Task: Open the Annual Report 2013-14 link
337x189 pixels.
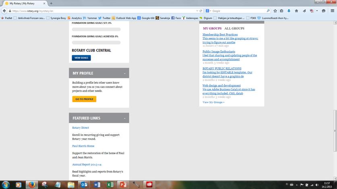Action: [x=87, y=164]
